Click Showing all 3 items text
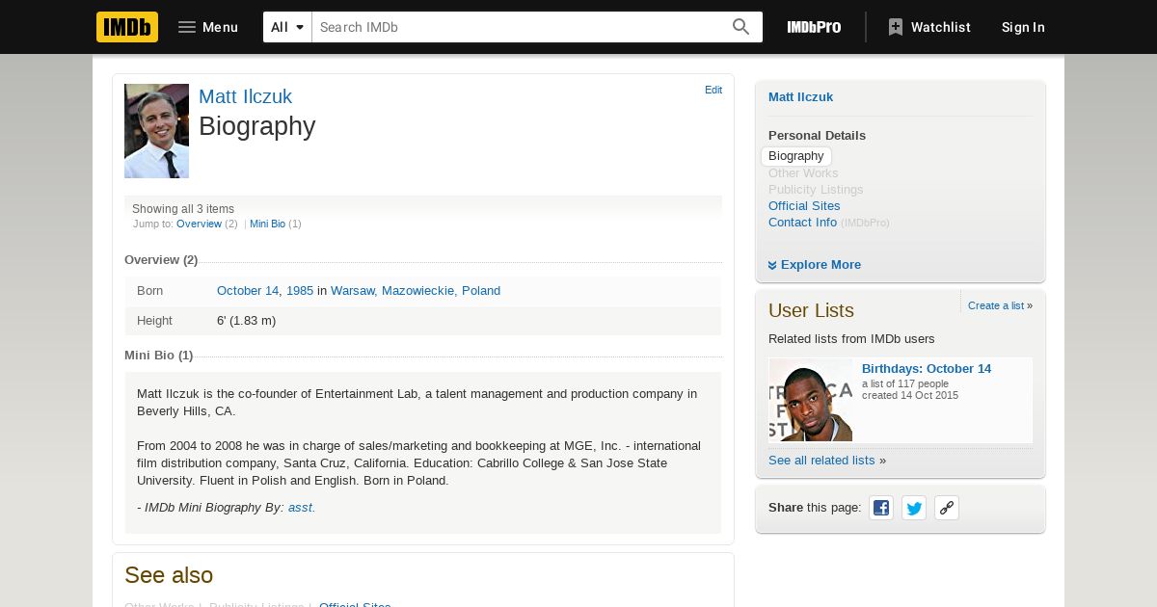 point(183,209)
